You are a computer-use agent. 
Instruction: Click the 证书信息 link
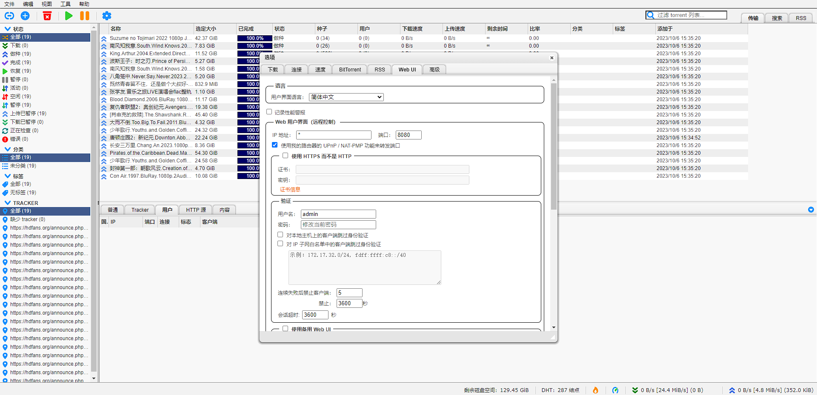click(x=290, y=190)
